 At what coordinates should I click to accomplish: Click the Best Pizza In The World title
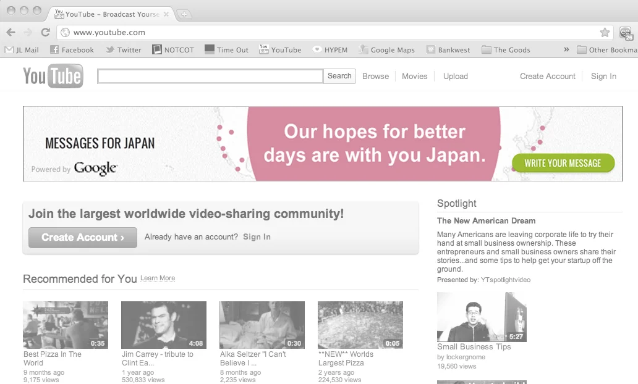coord(53,359)
